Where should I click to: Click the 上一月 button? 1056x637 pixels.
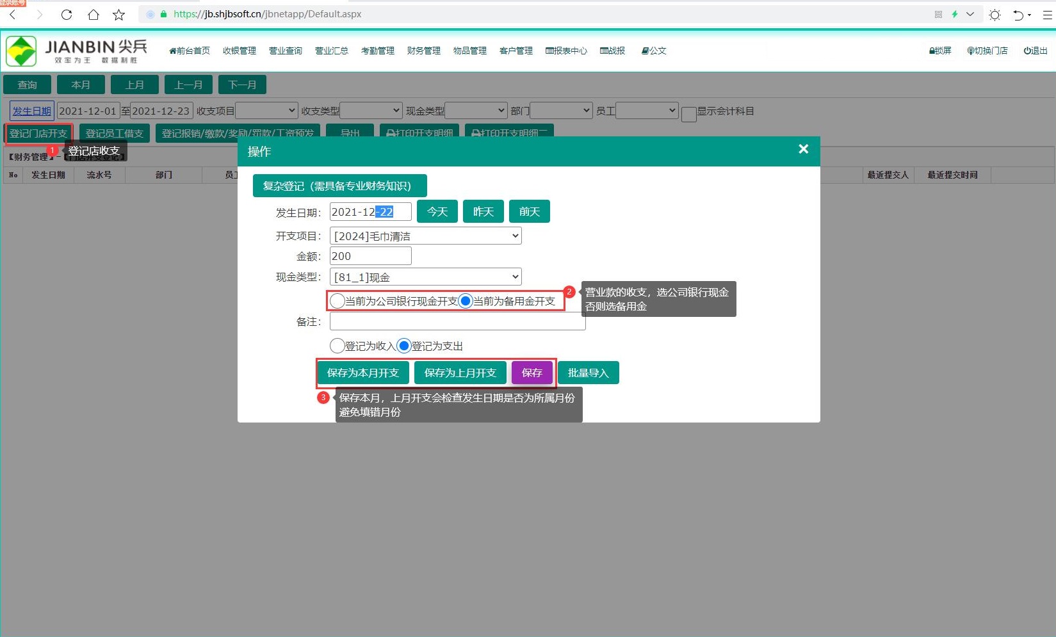click(188, 85)
